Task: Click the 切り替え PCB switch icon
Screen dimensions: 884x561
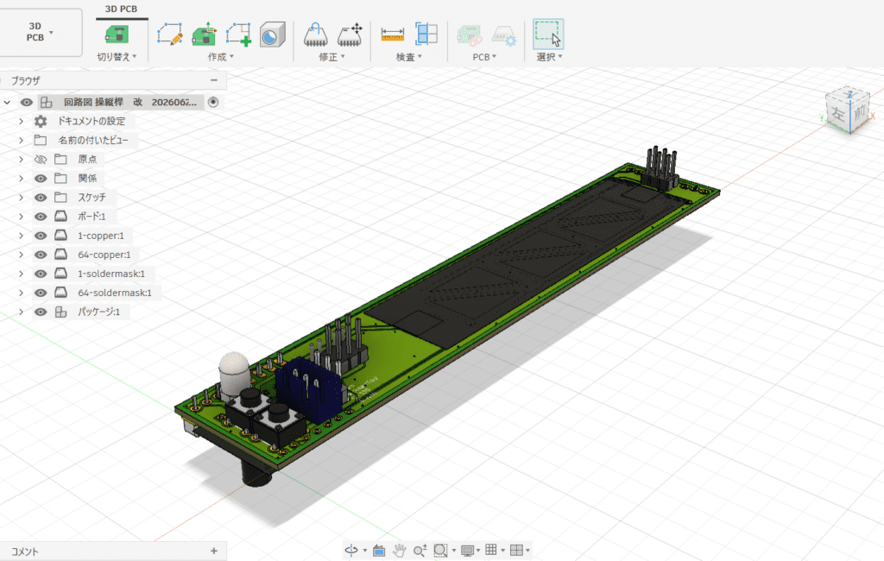Action: pos(117,35)
